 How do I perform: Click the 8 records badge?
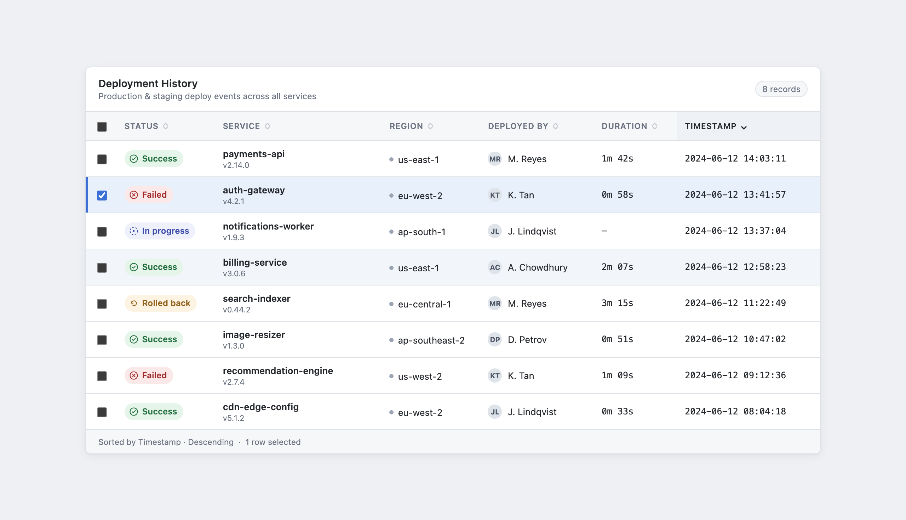pyautogui.click(x=781, y=89)
